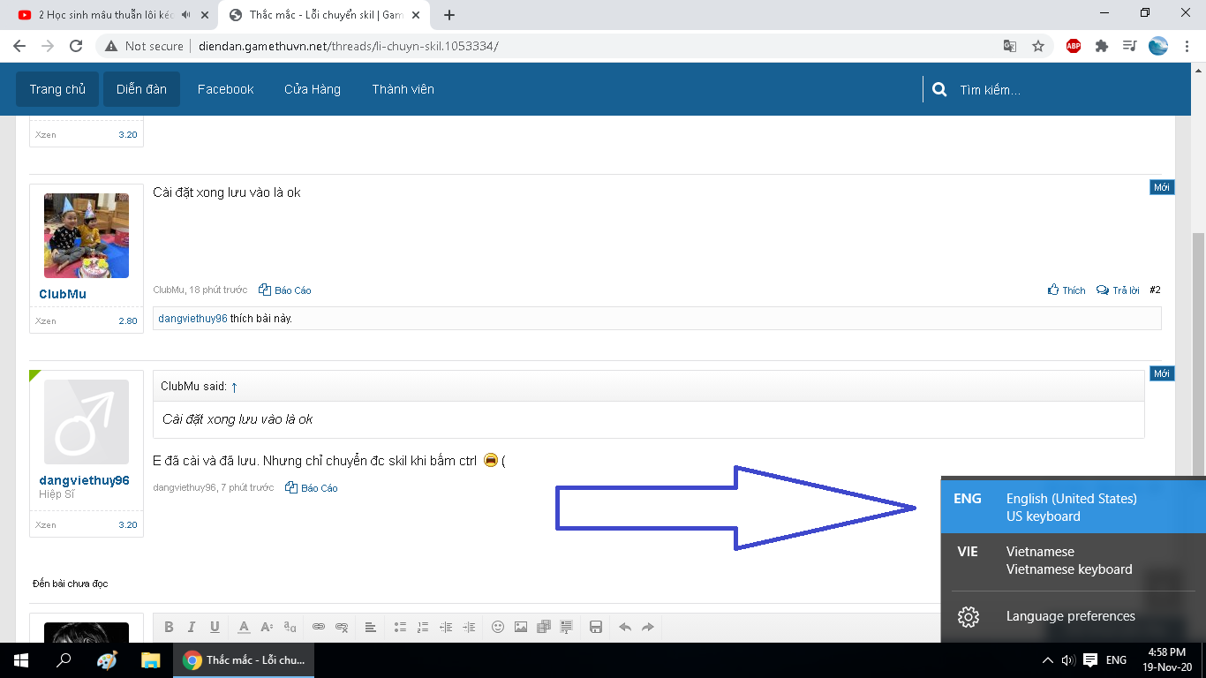
Task: Open the ClubMu username link
Action: [x=63, y=294]
